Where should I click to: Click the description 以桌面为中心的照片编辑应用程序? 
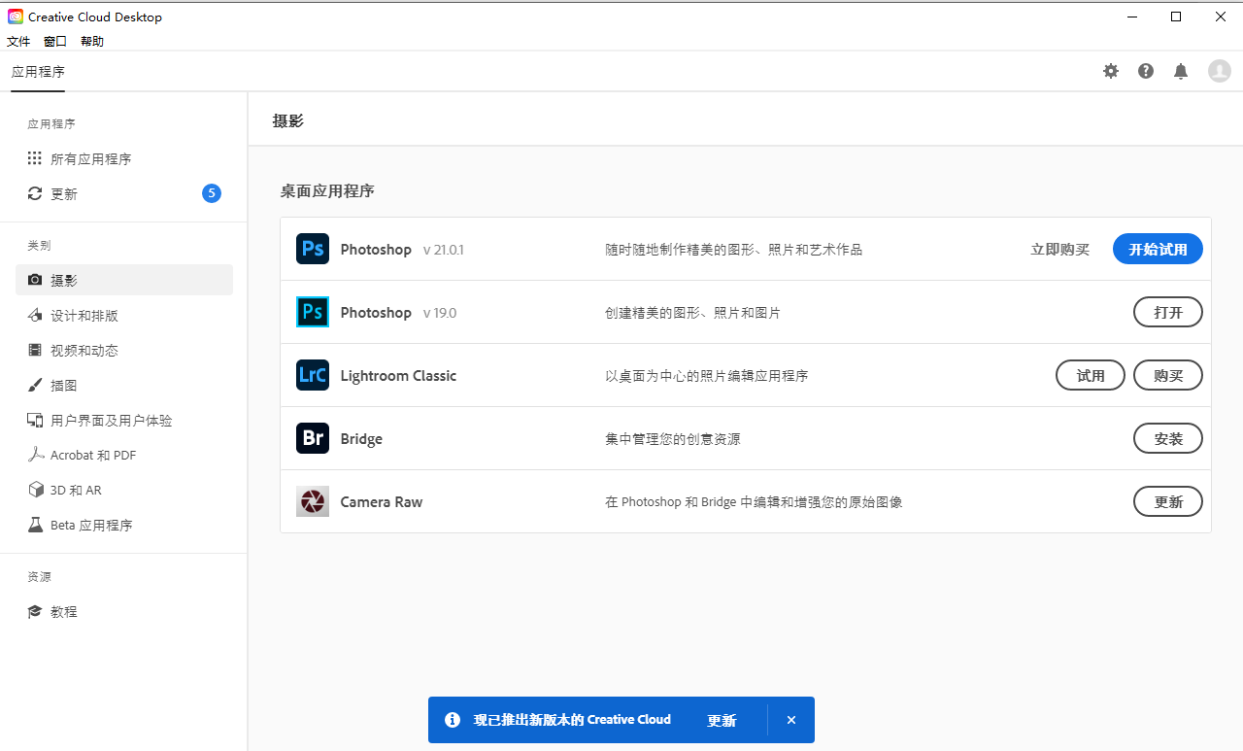(x=707, y=376)
